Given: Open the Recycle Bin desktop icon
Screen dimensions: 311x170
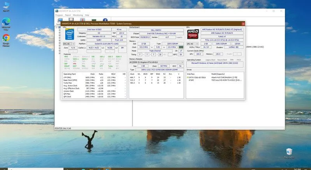Looking at the screenshot, I should [289, 153].
